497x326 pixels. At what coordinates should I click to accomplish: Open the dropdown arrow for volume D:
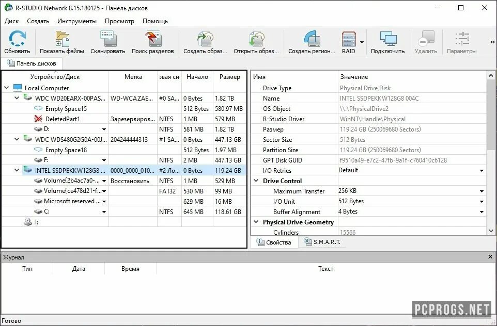click(104, 129)
